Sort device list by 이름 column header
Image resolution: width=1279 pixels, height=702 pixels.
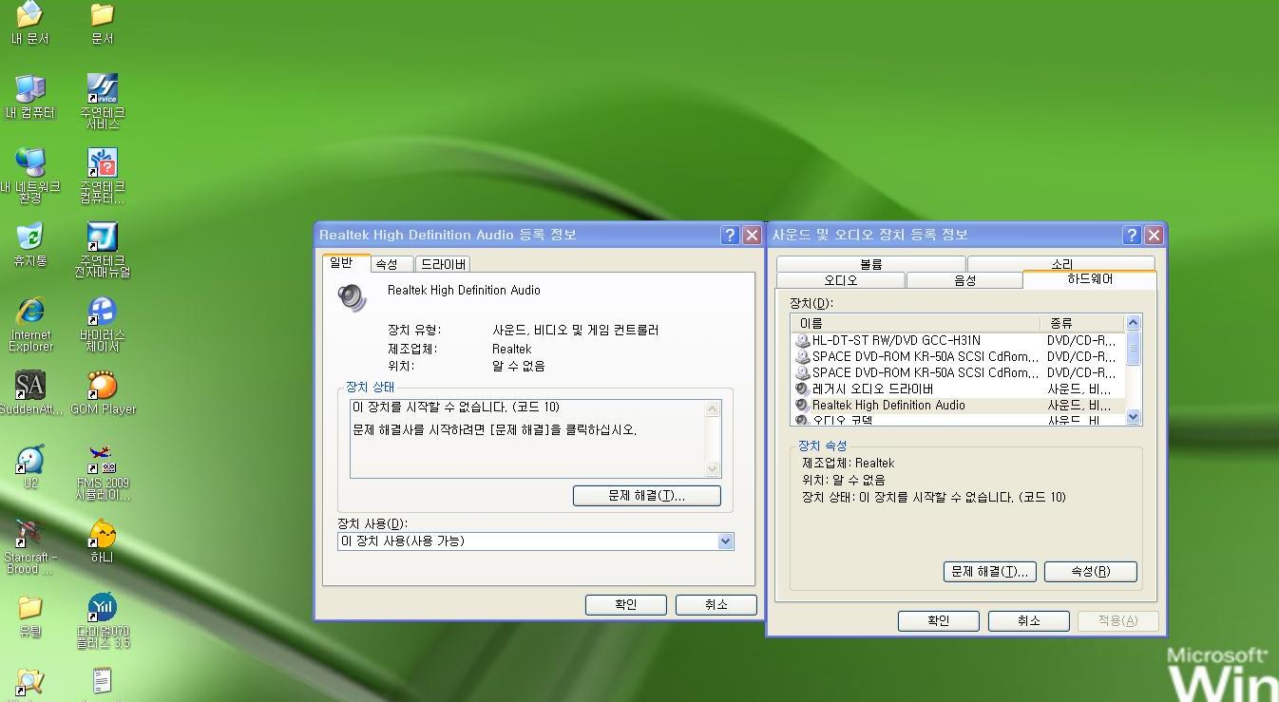click(x=916, y=323)
